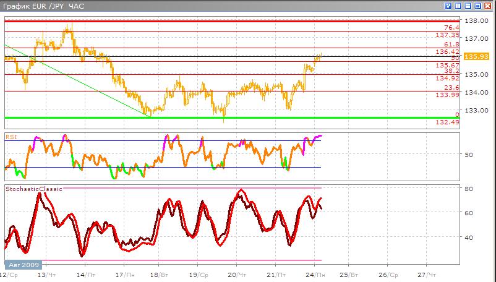This screenshot has height=282, width=496.
Task: Select the 76.4 Fibonacci level label
Action: pos(452,28)
